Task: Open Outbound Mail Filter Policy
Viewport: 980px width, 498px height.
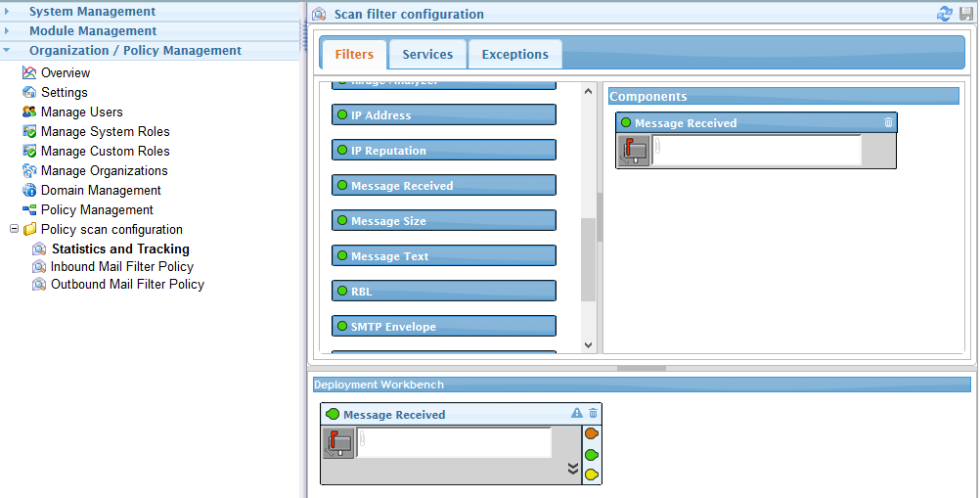Action: pyautogui.click(x=127, y=285)
